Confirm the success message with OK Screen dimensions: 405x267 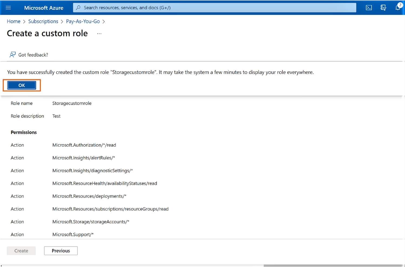click(x=22, y=85)
